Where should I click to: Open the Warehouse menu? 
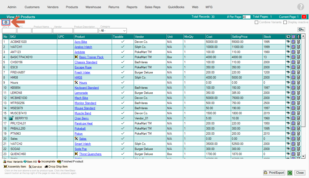[93, 7]
